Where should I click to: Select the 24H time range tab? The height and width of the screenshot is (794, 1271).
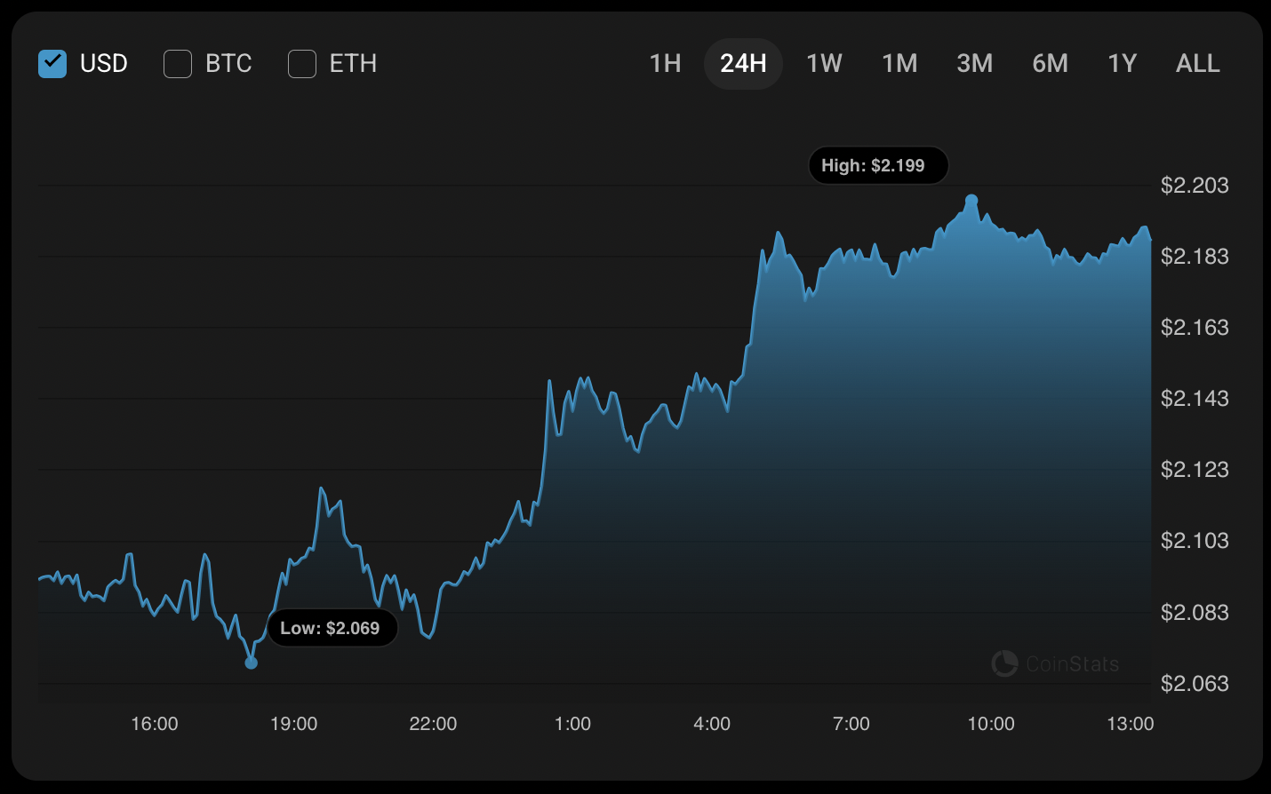click(743, 64)
